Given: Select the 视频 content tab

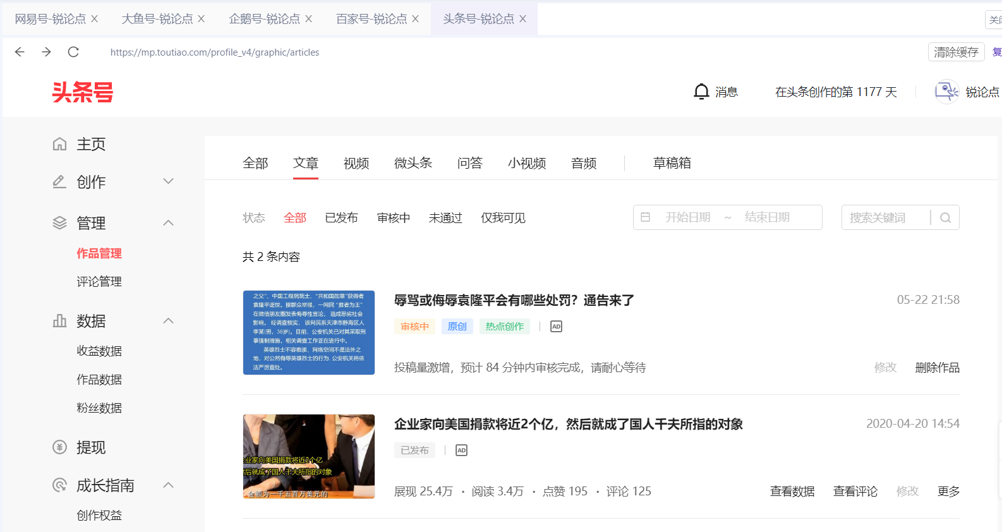Looking at the screenshot, I should (356, 163).
